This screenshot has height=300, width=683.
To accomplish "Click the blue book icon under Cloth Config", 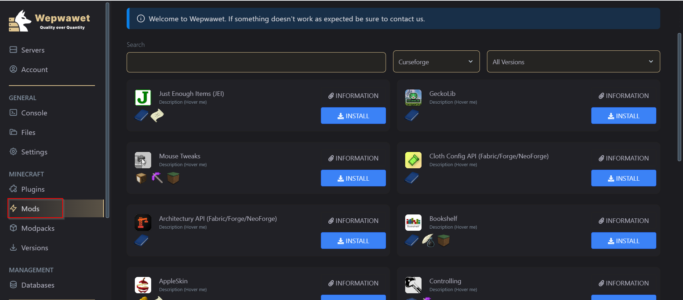I will pyautogui.click(x=412, y=178).
